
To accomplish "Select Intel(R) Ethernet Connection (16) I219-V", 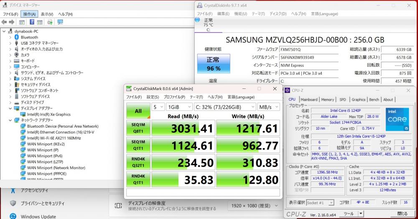I will [x=61, y=132].
